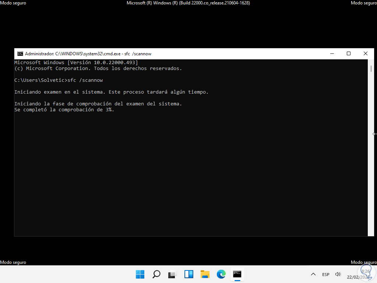Minimize the cmd.exe window
The height and width of the screenshot is (283, 377).
(x=332, y=53)
